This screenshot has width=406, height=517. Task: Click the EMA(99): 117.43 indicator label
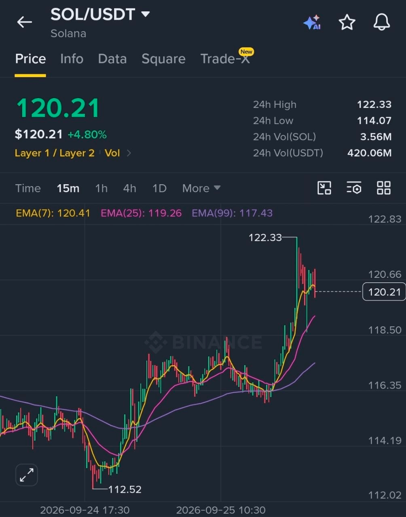coord(232,213)
